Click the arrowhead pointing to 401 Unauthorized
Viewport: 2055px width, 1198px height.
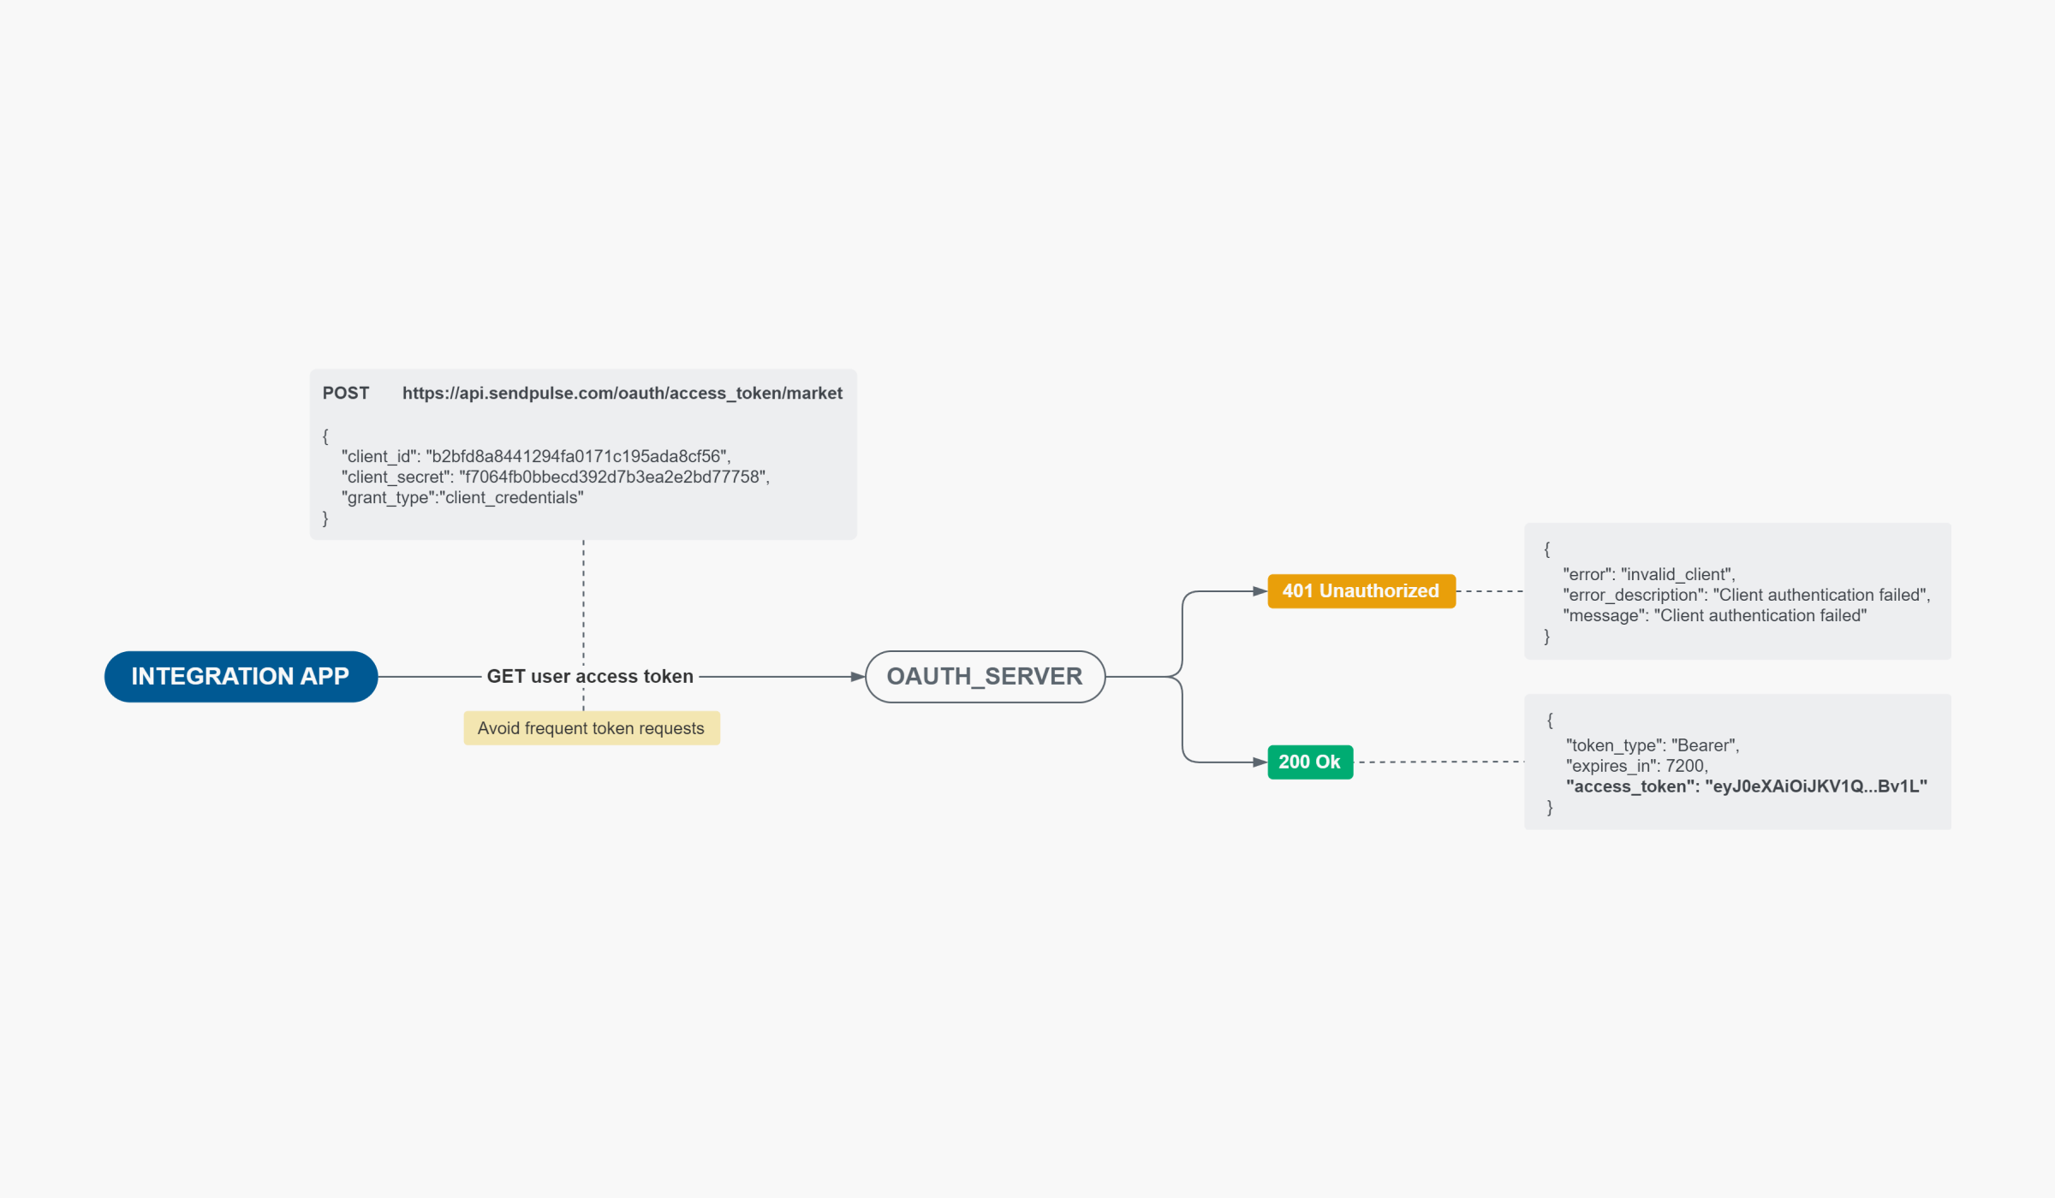point(1260,590)
